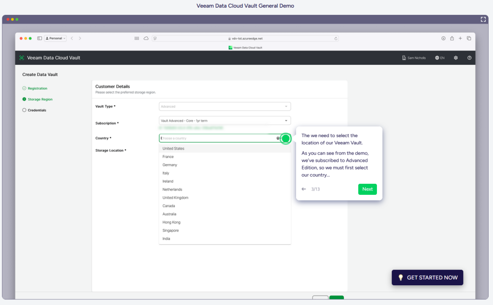Choose Germany from the country list

pos(225,165)
